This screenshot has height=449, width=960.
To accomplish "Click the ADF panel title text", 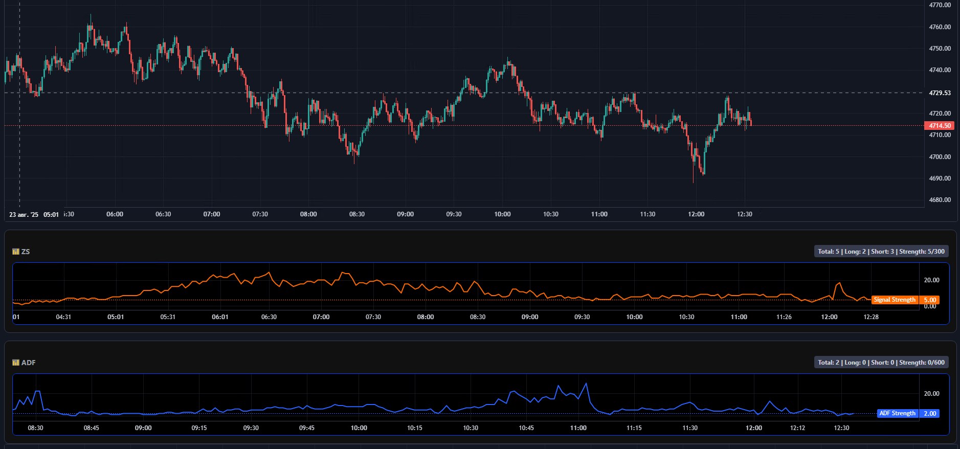I will point(29,363).
